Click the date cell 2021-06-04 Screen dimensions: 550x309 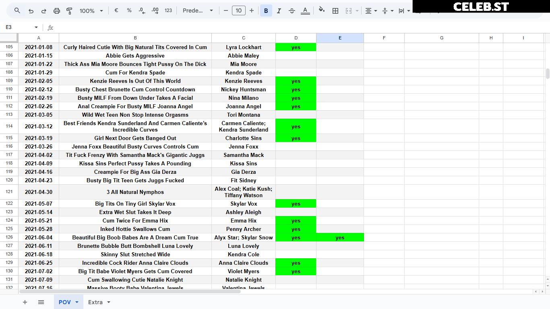coord(39,237)
